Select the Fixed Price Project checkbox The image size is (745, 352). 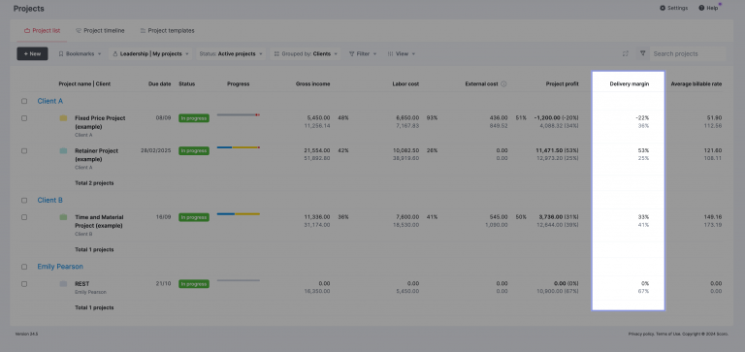click(24, 118)
